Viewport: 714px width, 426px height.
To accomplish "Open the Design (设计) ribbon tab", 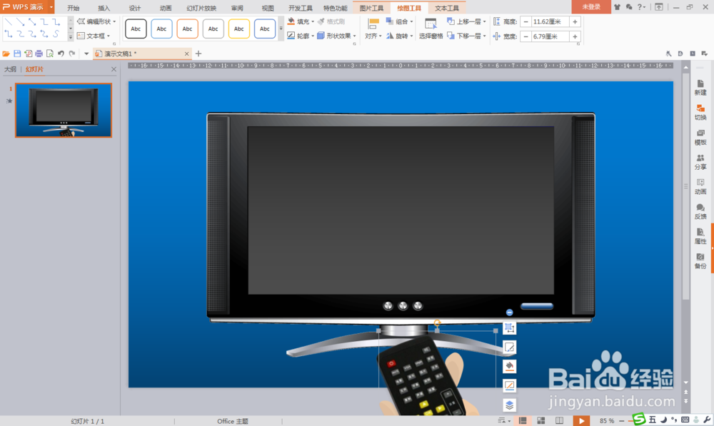I will click(135, 8).
